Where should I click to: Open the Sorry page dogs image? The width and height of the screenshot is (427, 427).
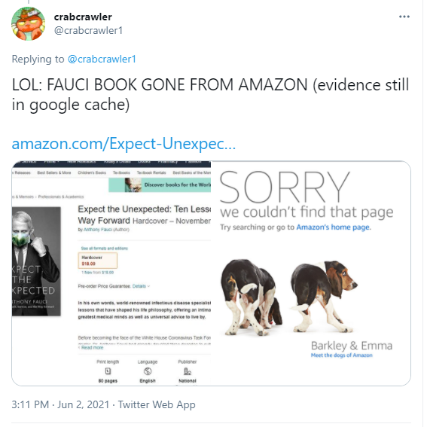[x=288, y=297]
